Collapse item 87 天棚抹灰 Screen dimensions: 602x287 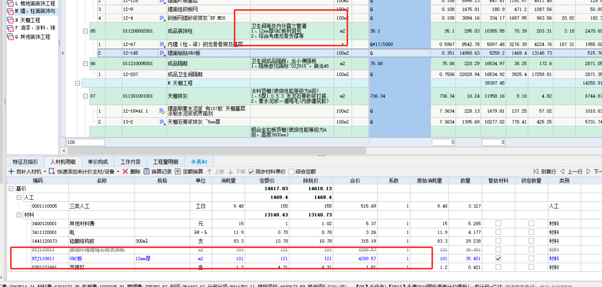tap(85, 96)
